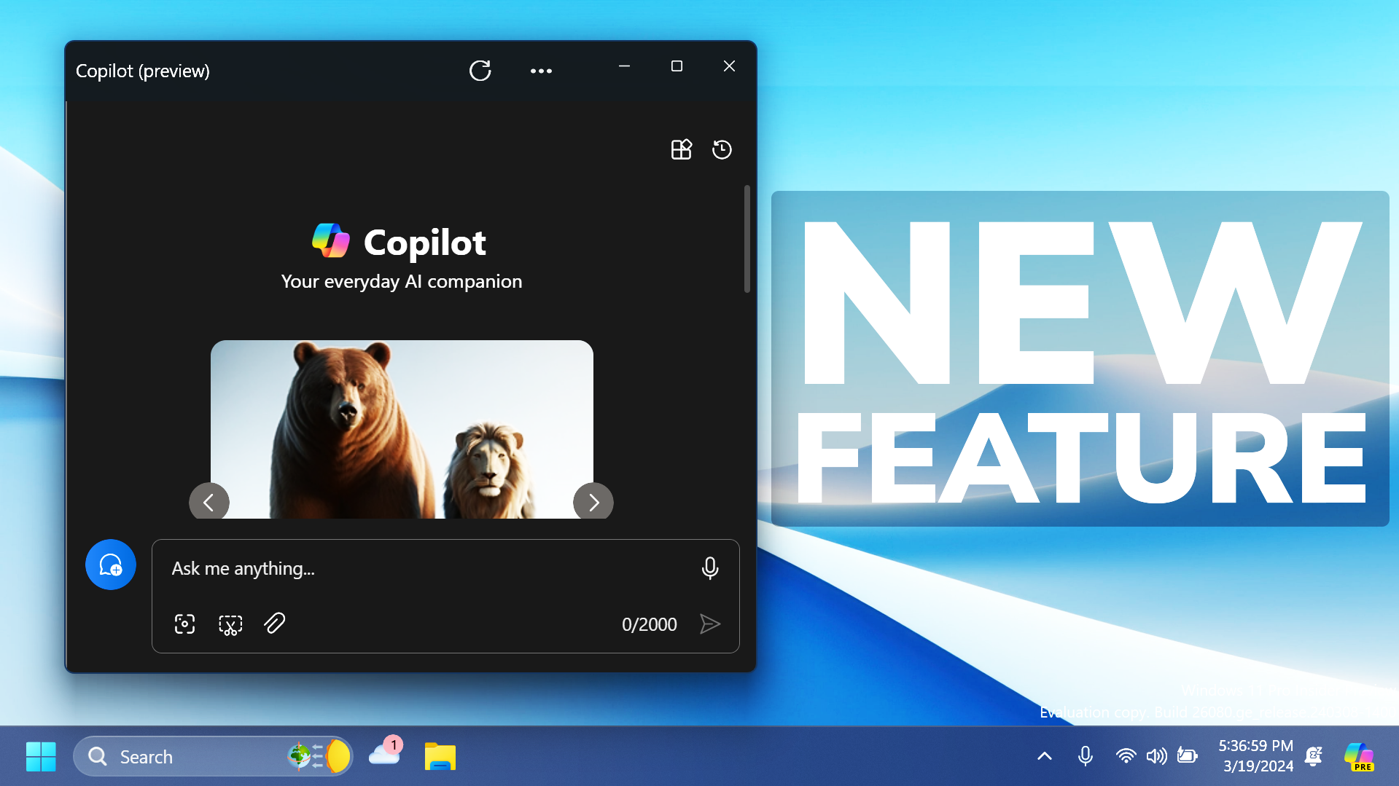Click the paperclip attach file icon
Viewport: 1399px width, 786px height.
(274, 624)
